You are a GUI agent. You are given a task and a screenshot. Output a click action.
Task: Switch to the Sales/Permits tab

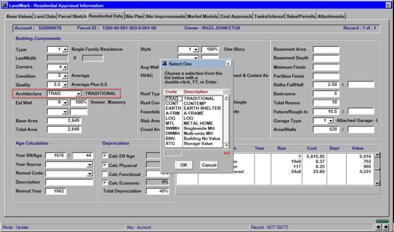point(301,16)
